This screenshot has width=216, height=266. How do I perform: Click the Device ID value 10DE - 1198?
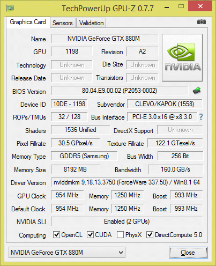[x=69, y=104]
